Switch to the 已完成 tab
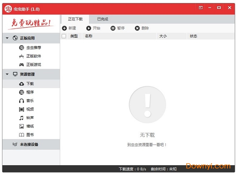The image size is (236, 174). (102, 19)
